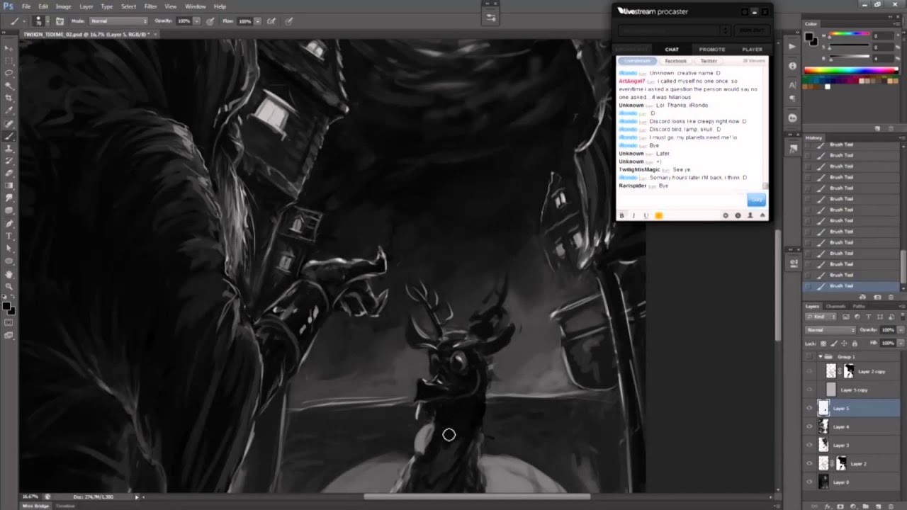The height and width of the screenshot is (510, 907).
Task: Pick the Type tool
Action: pyautogui.click(x=9, y=236)
